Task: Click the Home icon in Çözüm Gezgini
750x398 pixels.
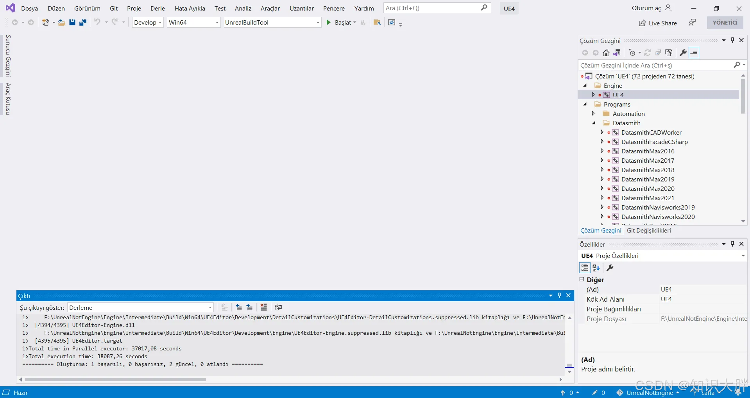Action: (x=606, y=53)
